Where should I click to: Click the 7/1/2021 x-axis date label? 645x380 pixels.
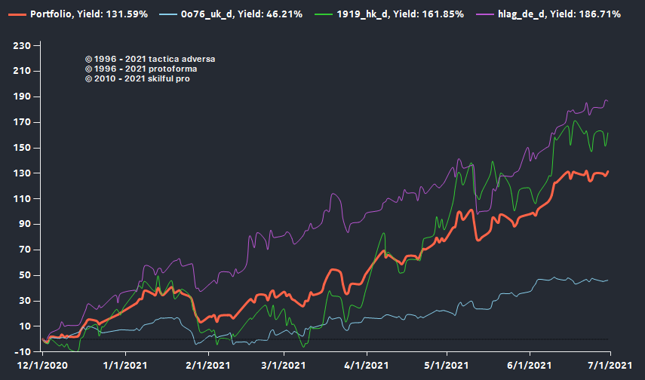(x=610, y=366)
